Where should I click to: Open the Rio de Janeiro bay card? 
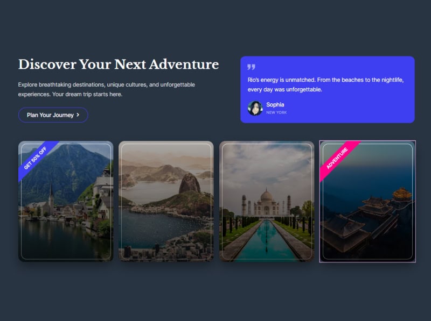(166, 201)
